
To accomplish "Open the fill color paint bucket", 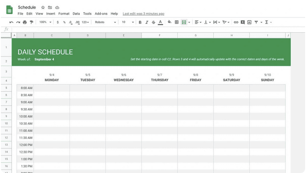I will coord(169,22).
